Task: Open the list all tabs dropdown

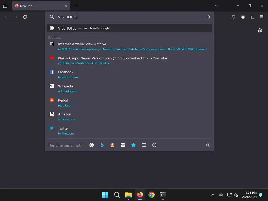Action: (x=216, y=6)
